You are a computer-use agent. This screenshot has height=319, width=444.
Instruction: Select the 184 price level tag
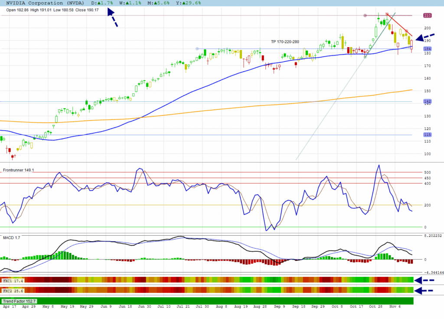(x=427, y=49)
